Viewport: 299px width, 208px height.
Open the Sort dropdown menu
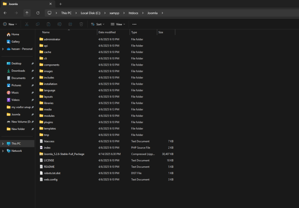(98, 24)
